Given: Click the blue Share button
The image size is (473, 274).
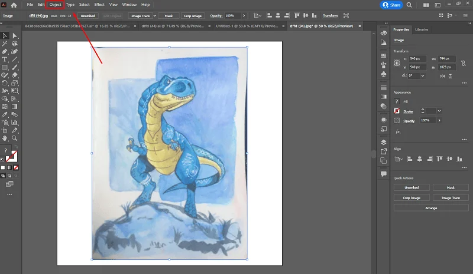Looking at the screenshot, I should 391,5.
